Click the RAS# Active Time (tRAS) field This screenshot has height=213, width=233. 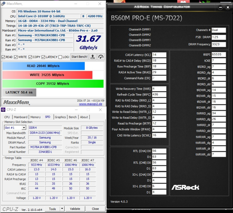pyautogui.click(x=159, y=72)
